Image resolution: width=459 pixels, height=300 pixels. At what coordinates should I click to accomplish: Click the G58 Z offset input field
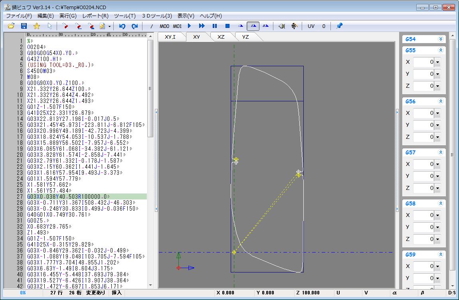click(x=423, y=239)
